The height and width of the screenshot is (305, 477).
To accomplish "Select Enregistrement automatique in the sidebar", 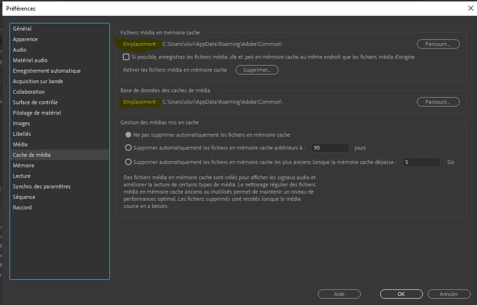I will [x=46, y=71].
